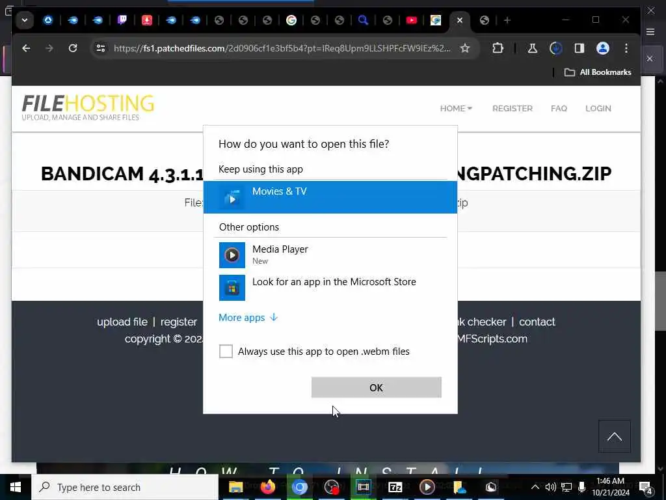Open the tab search dropdown arrow
666x500 pixels.
pos(25,20)
